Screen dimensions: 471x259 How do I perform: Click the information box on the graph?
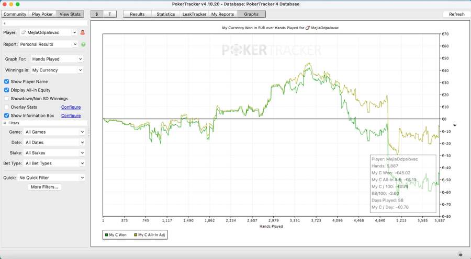403,183
